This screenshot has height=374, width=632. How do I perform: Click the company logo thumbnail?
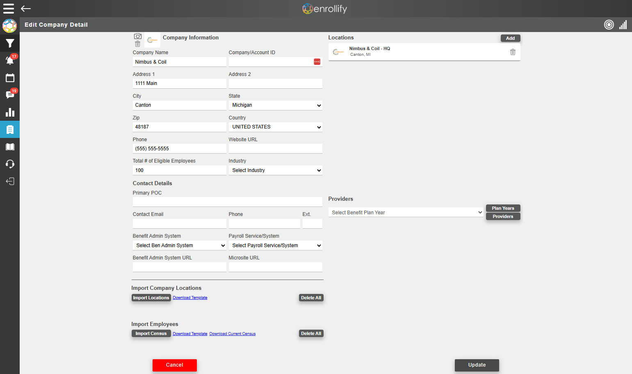152,40
